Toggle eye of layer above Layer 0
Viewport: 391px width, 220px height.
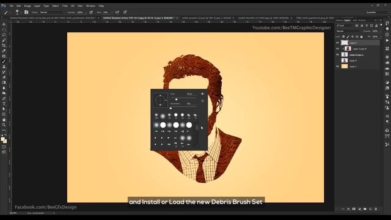tap(337, 54)
